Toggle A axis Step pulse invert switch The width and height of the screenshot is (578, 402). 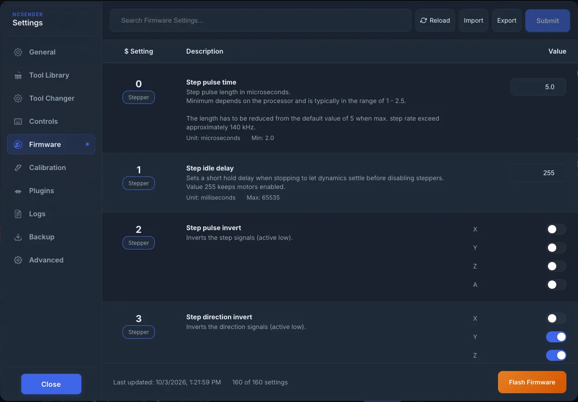tap(556, 285)
